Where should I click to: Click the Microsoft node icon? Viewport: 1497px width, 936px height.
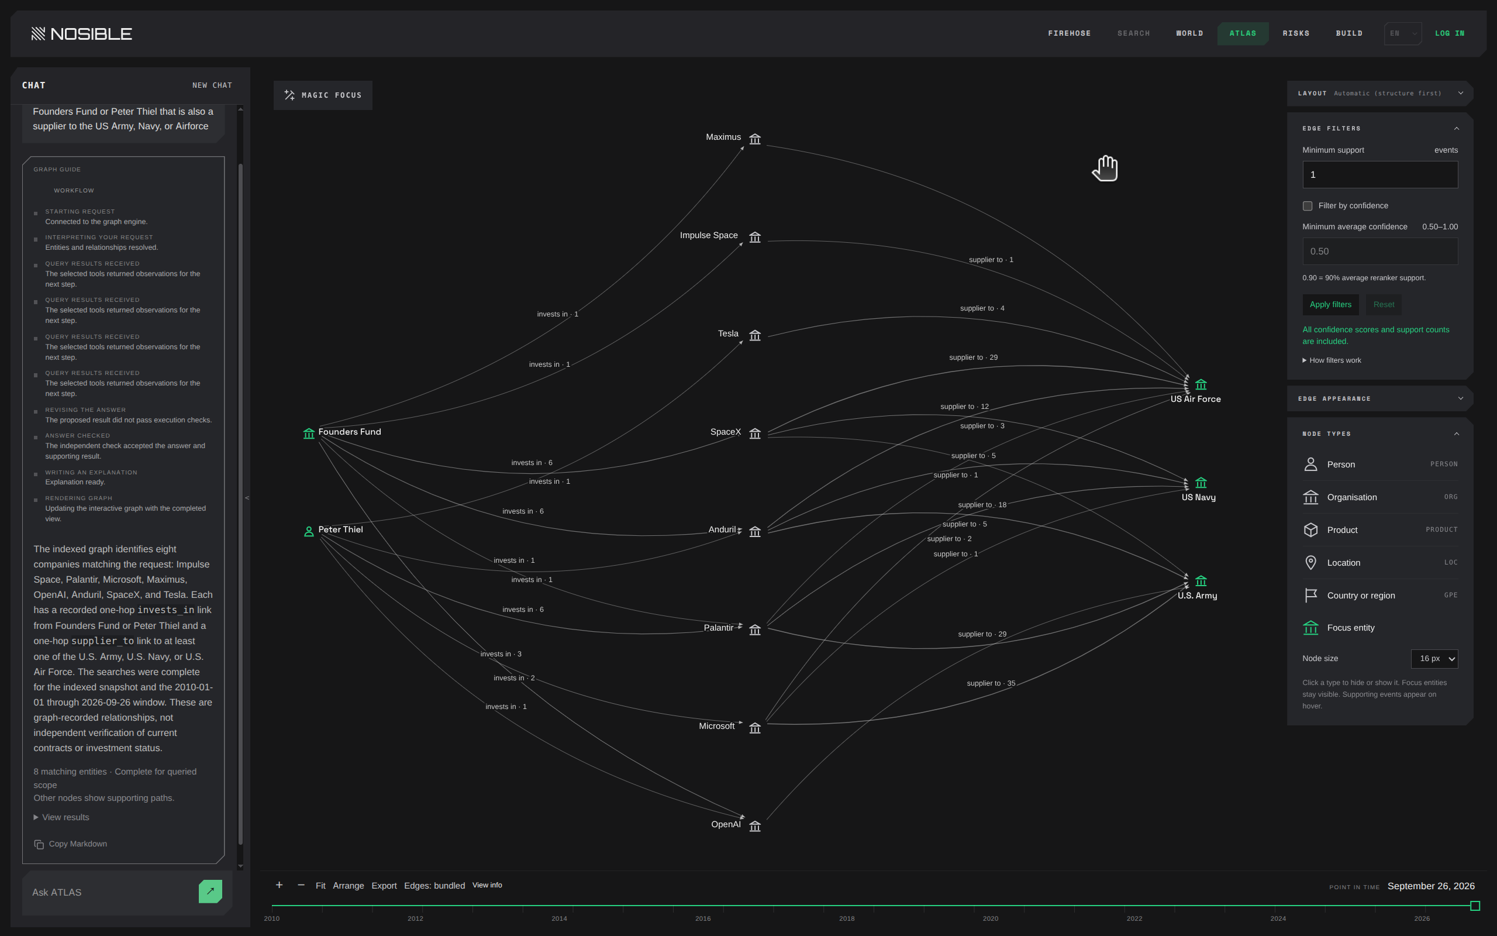click(x=755, y=728)
